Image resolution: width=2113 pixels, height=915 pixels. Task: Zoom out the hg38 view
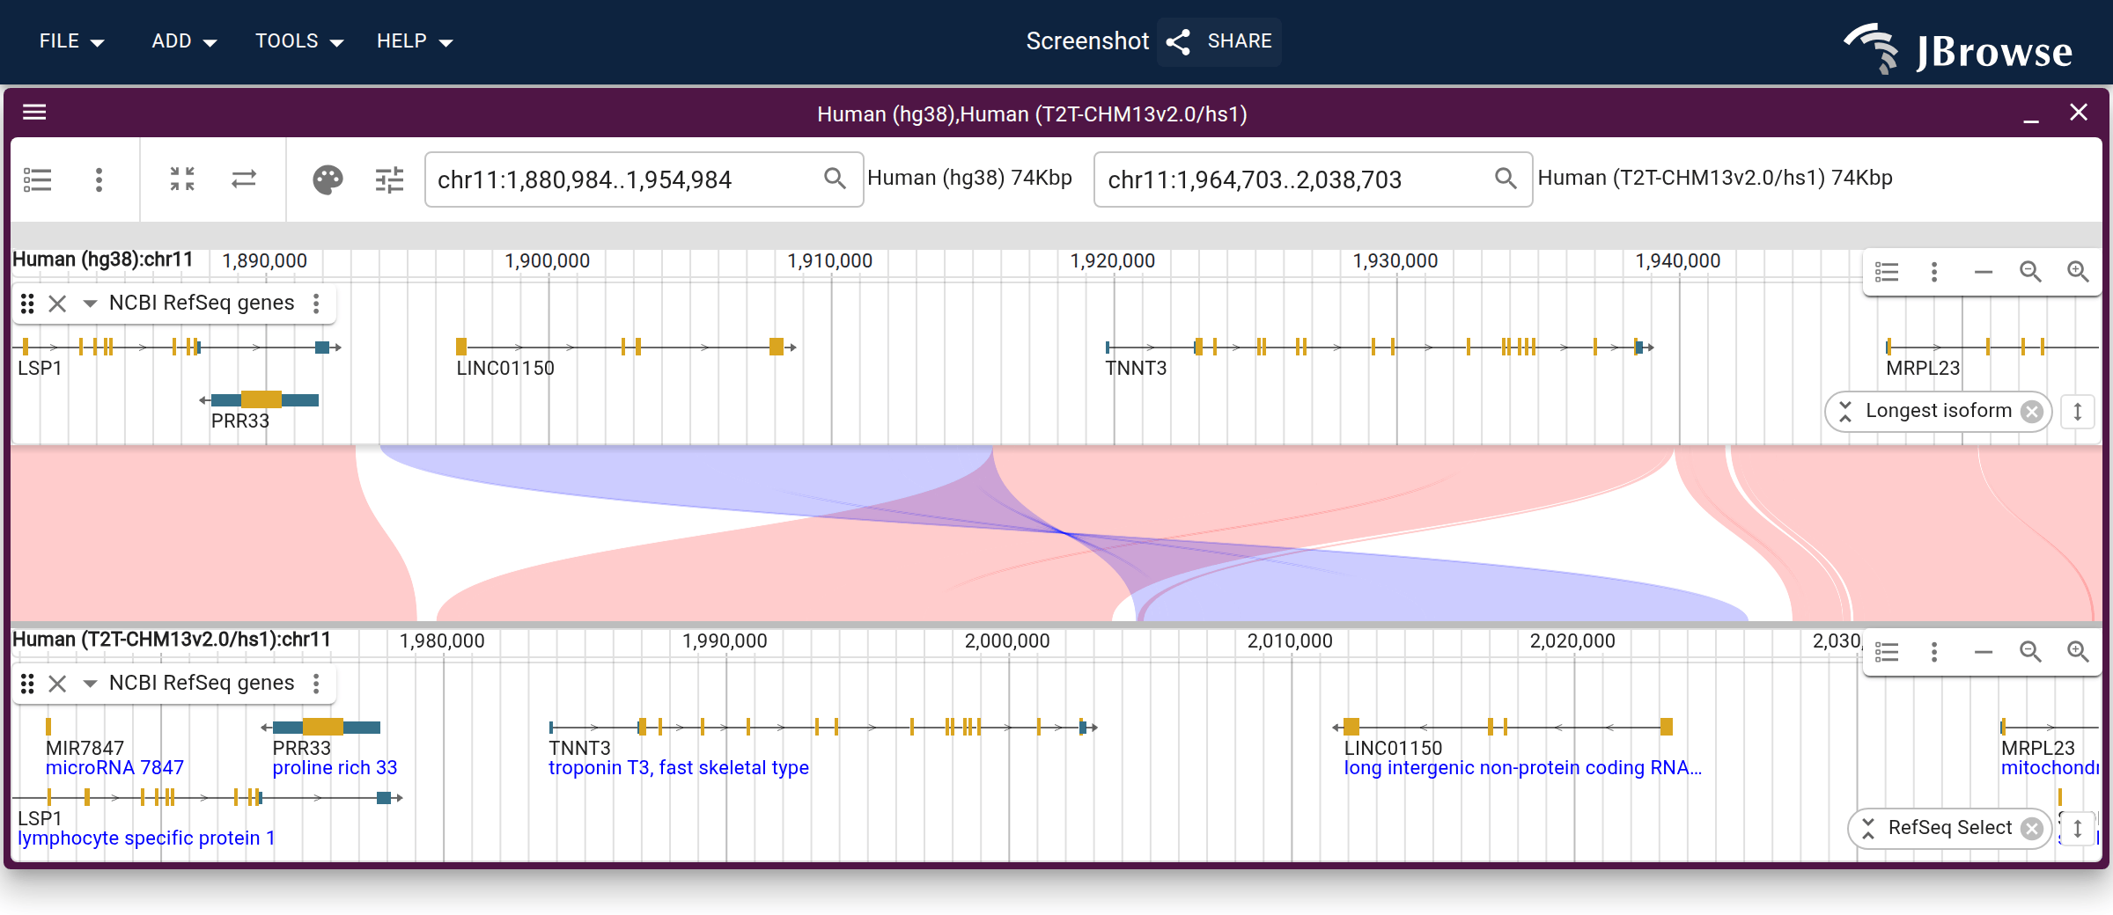pyautogui.click(x=2030, y=272)
